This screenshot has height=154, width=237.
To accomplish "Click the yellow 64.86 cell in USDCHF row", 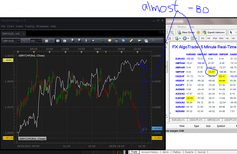I will [222, 81].
